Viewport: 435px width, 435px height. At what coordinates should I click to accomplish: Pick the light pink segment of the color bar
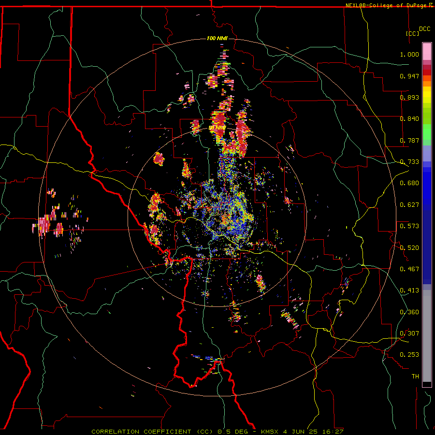click(x=427, y=51)
